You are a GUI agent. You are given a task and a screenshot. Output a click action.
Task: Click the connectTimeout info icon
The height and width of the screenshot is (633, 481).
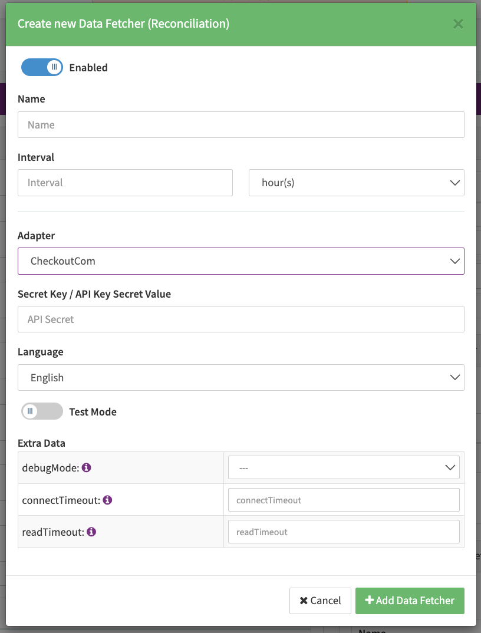click(107, 500)
